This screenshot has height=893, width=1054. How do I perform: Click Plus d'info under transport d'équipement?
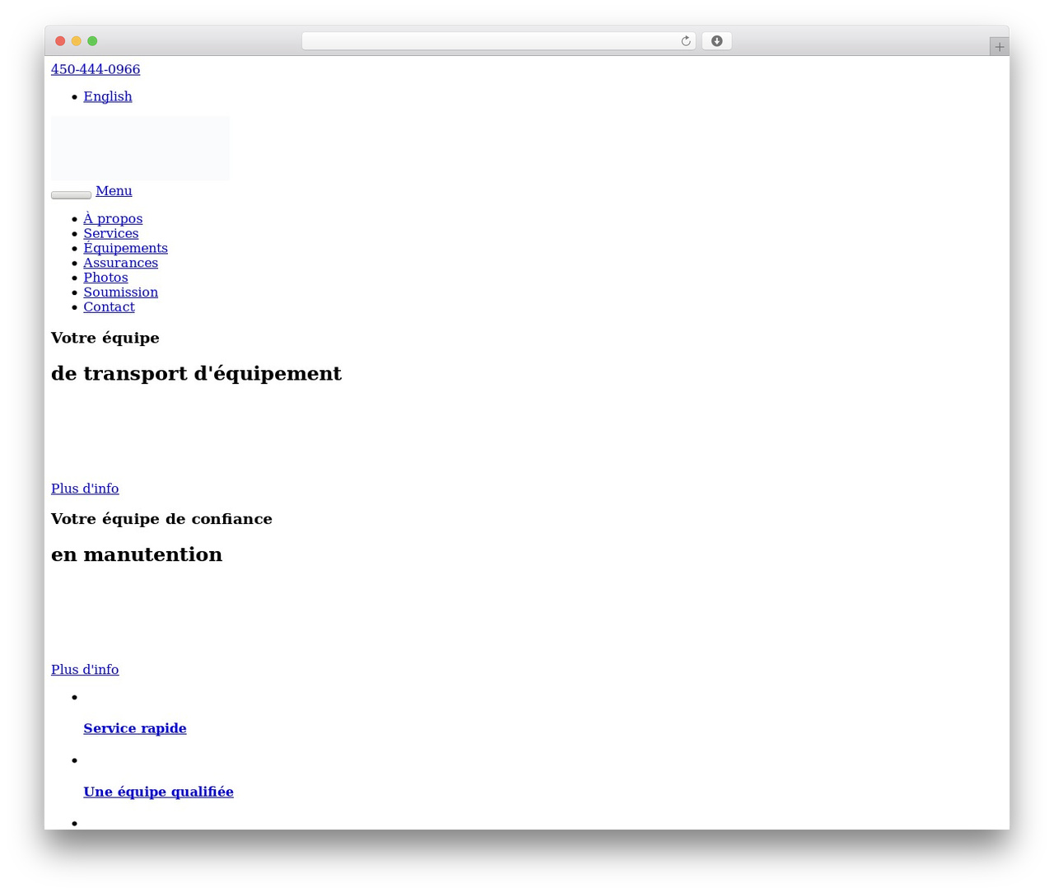(x=85, y=489)
